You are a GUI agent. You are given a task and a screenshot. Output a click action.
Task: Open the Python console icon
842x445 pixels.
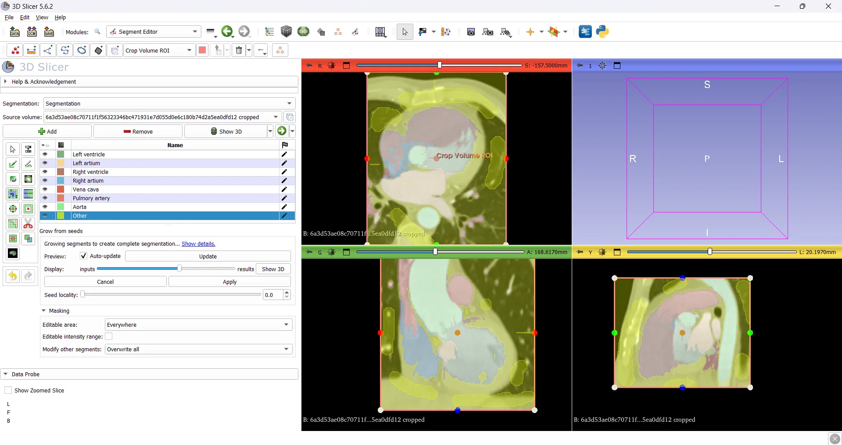click(602, 32)
